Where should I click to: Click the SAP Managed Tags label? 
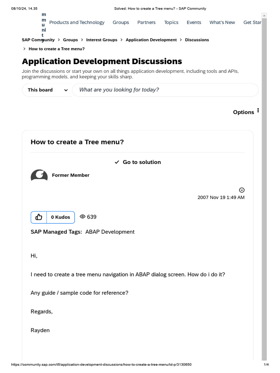pos(57,232)
